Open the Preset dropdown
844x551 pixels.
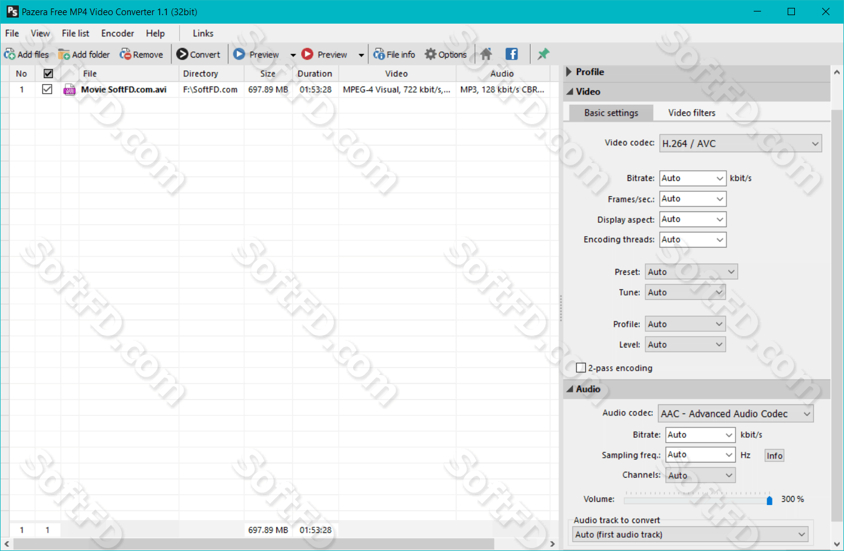pyautogui.click(x=691, y=272)
